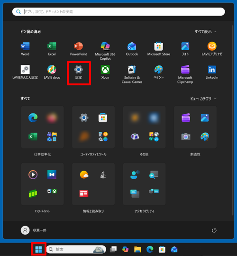The width and height of the screenshot is (237, 256).
Task: Open the LinkedIn pinned app
Action: pyautogui.click(x=212, y=72)
